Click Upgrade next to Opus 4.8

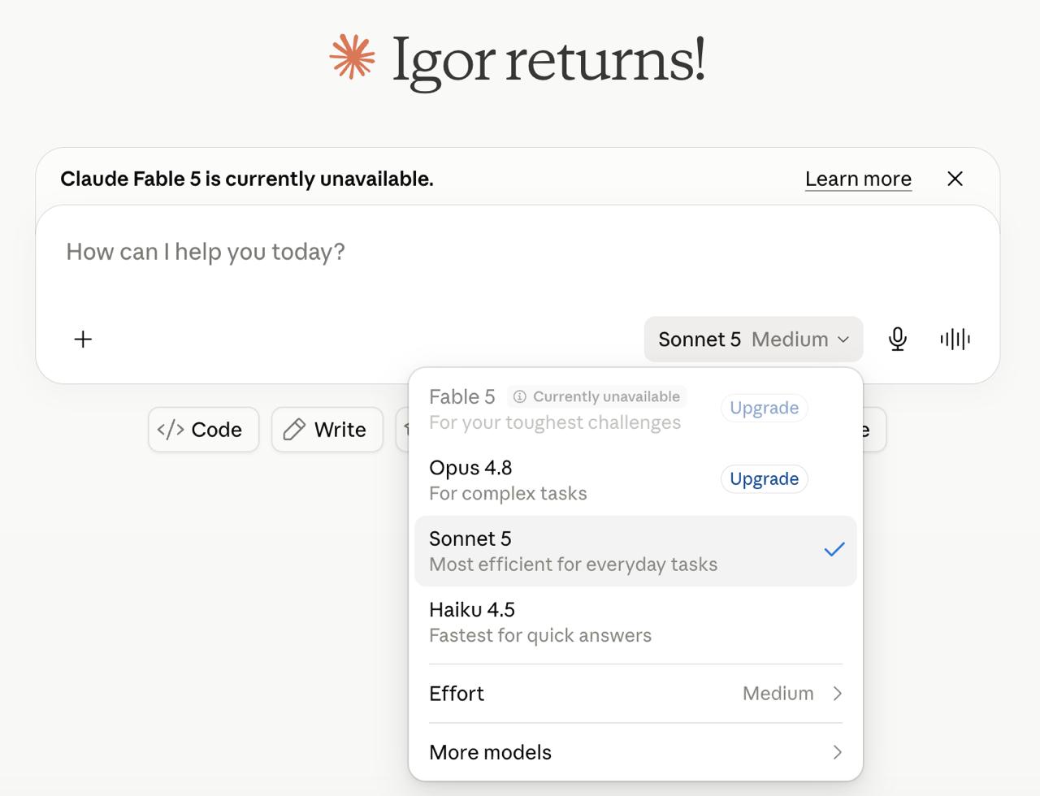coord(764,479)
